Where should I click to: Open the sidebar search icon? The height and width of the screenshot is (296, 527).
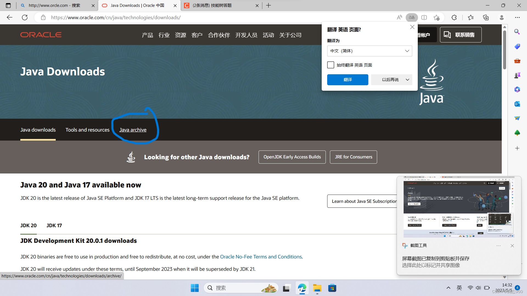coord(517,32)
